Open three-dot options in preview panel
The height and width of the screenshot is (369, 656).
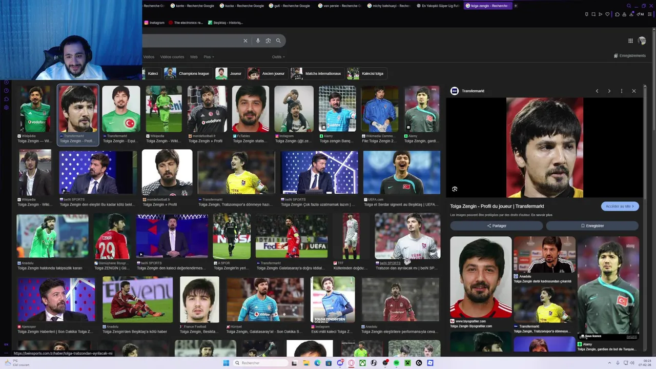[x=621, y=91]
